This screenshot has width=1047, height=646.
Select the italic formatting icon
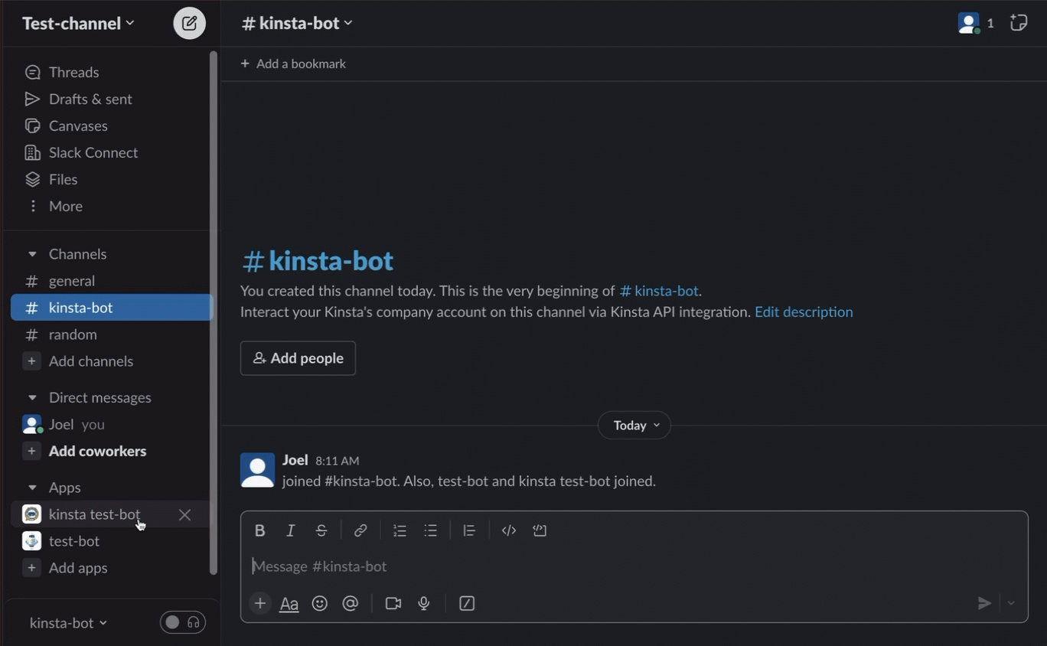point(290,529)
